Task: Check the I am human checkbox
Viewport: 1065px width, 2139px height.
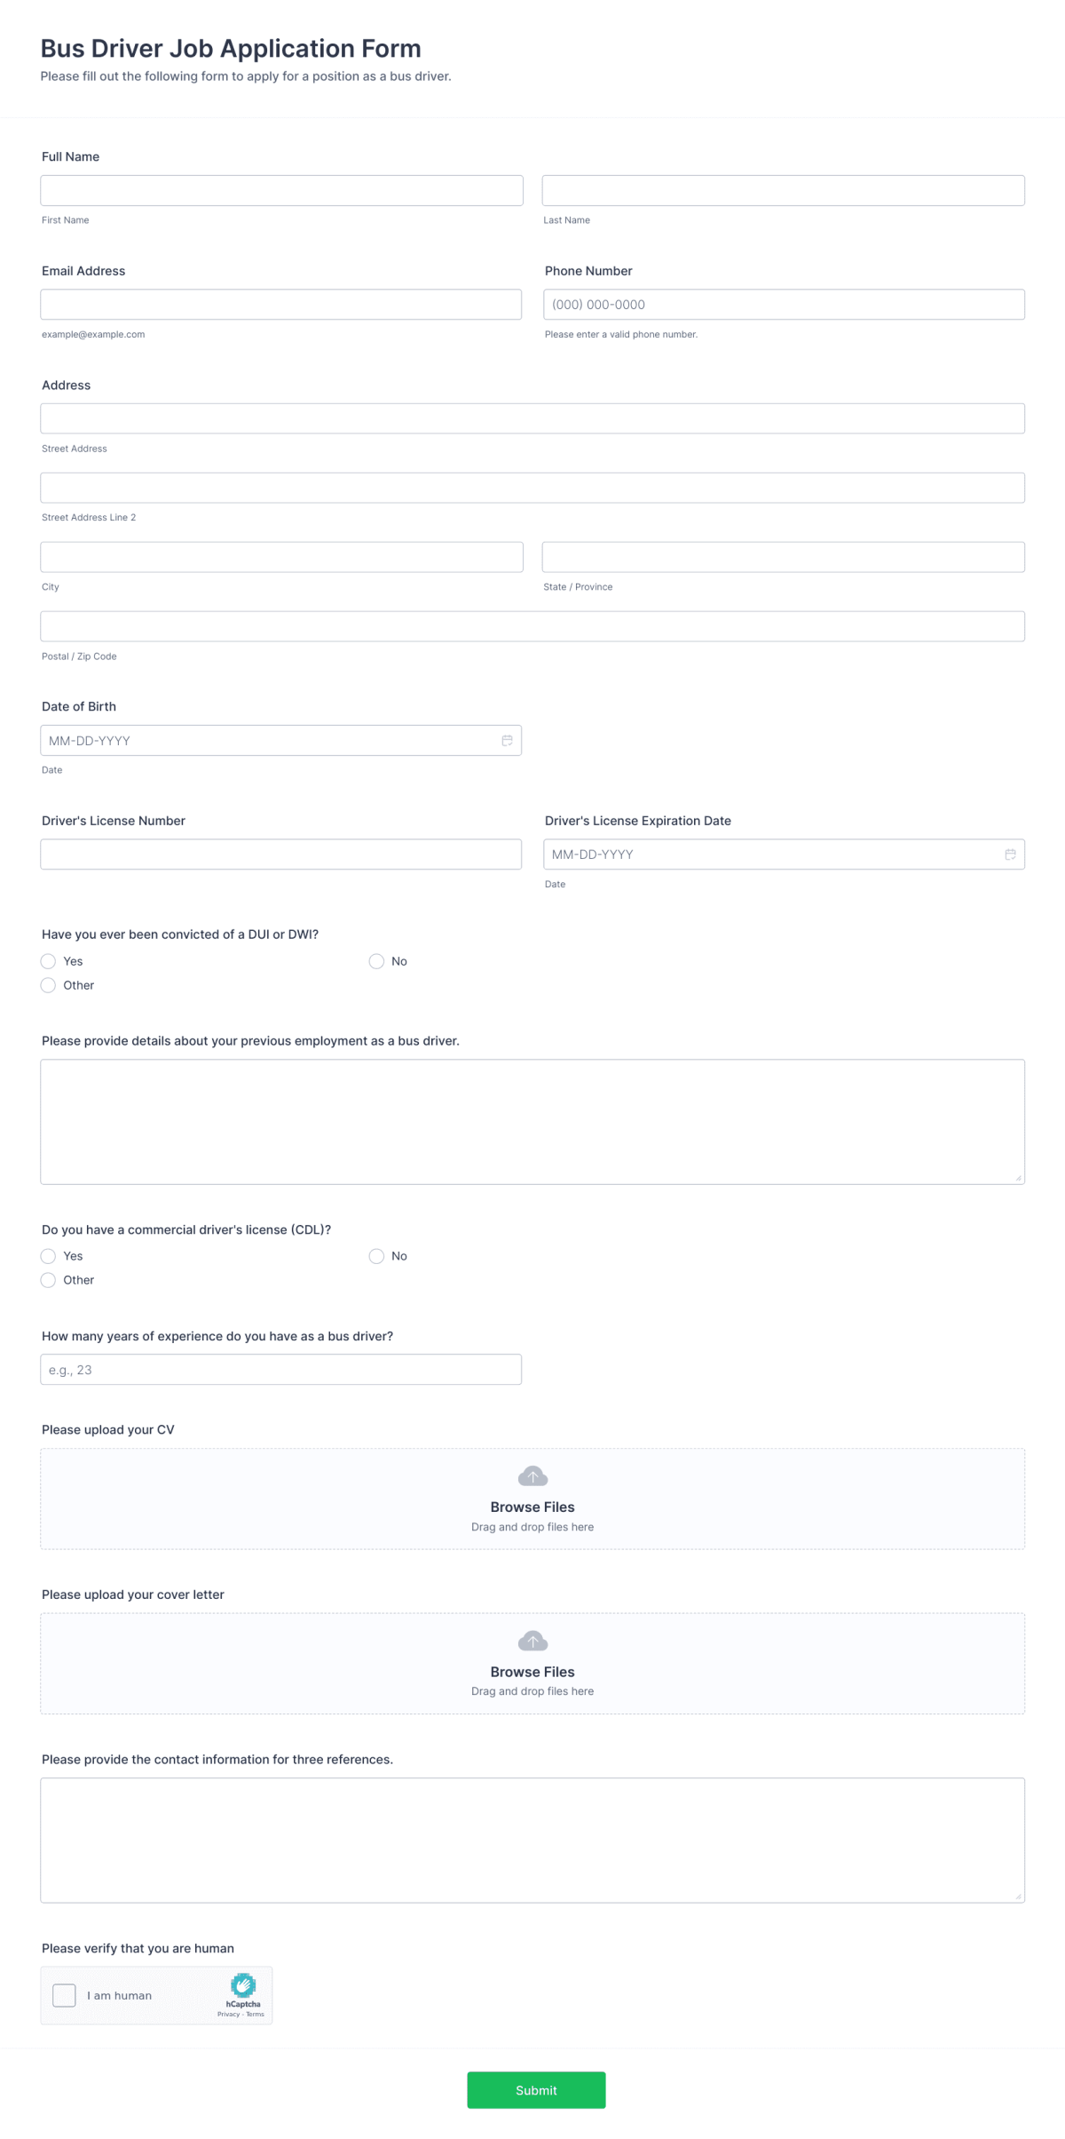Action: pyautogui.click(x=63, y=1995)
